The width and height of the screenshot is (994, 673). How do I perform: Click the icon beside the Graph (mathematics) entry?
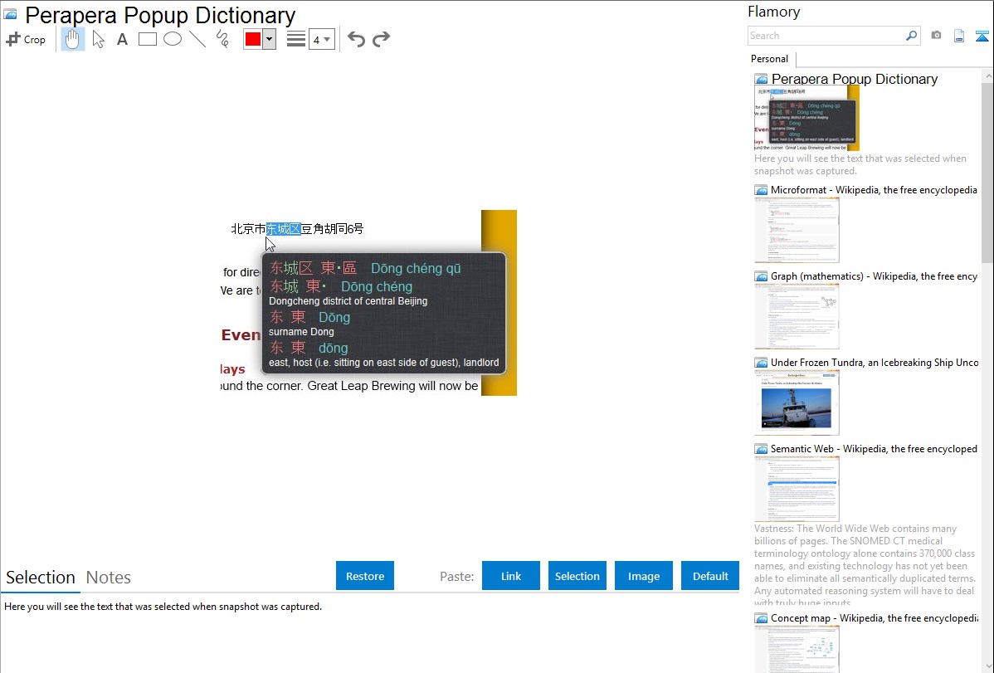(761, 276)
